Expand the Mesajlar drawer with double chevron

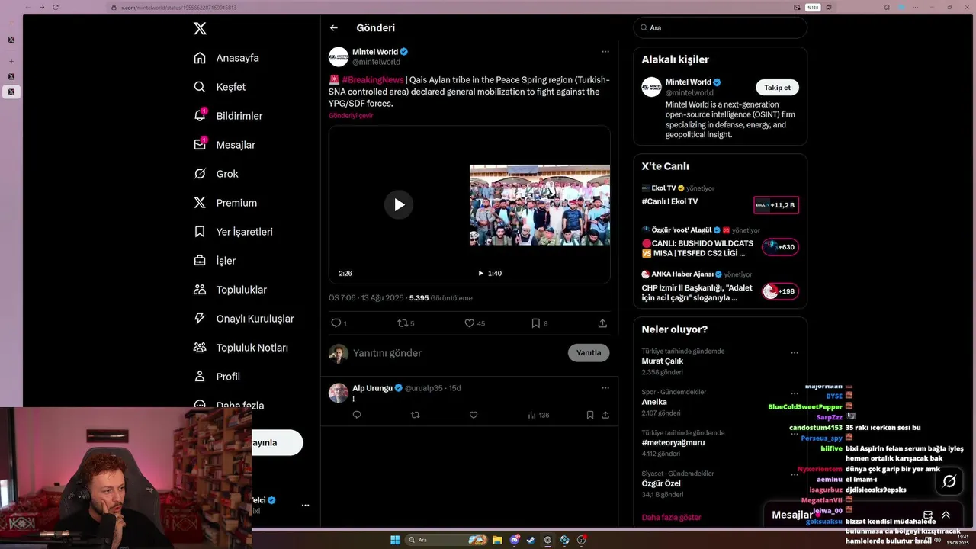tap(945, 515)
